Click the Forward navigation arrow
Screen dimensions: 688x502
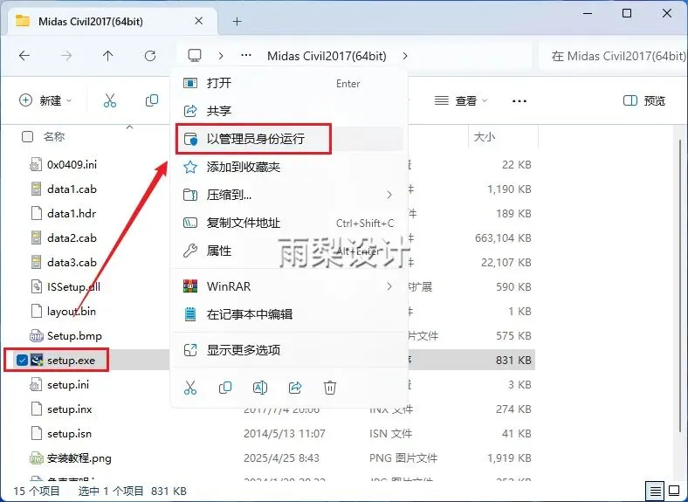click(x=66, y=56)
